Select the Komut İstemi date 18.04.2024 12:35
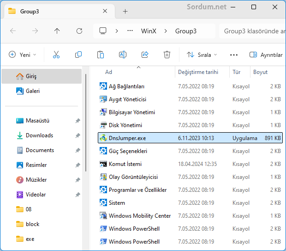Viewport: 286px width, 251px height. pyautogui.click(x=197, y=164)
